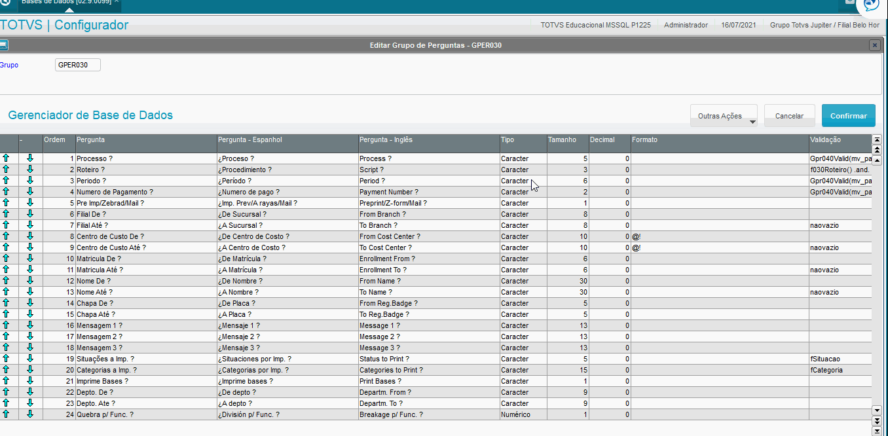Close the Bases de Dados tab

(x=117, y=2)
